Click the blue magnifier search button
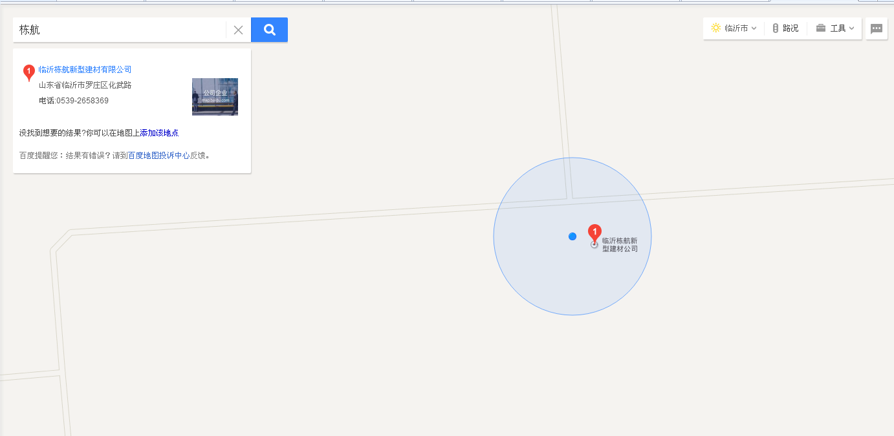The height and width of the screenshot is (436, 894). (x=269, y=30)
